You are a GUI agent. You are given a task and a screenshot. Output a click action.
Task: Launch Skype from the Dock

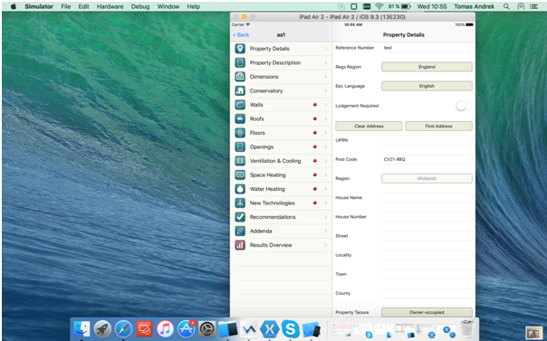pos(290,329)
